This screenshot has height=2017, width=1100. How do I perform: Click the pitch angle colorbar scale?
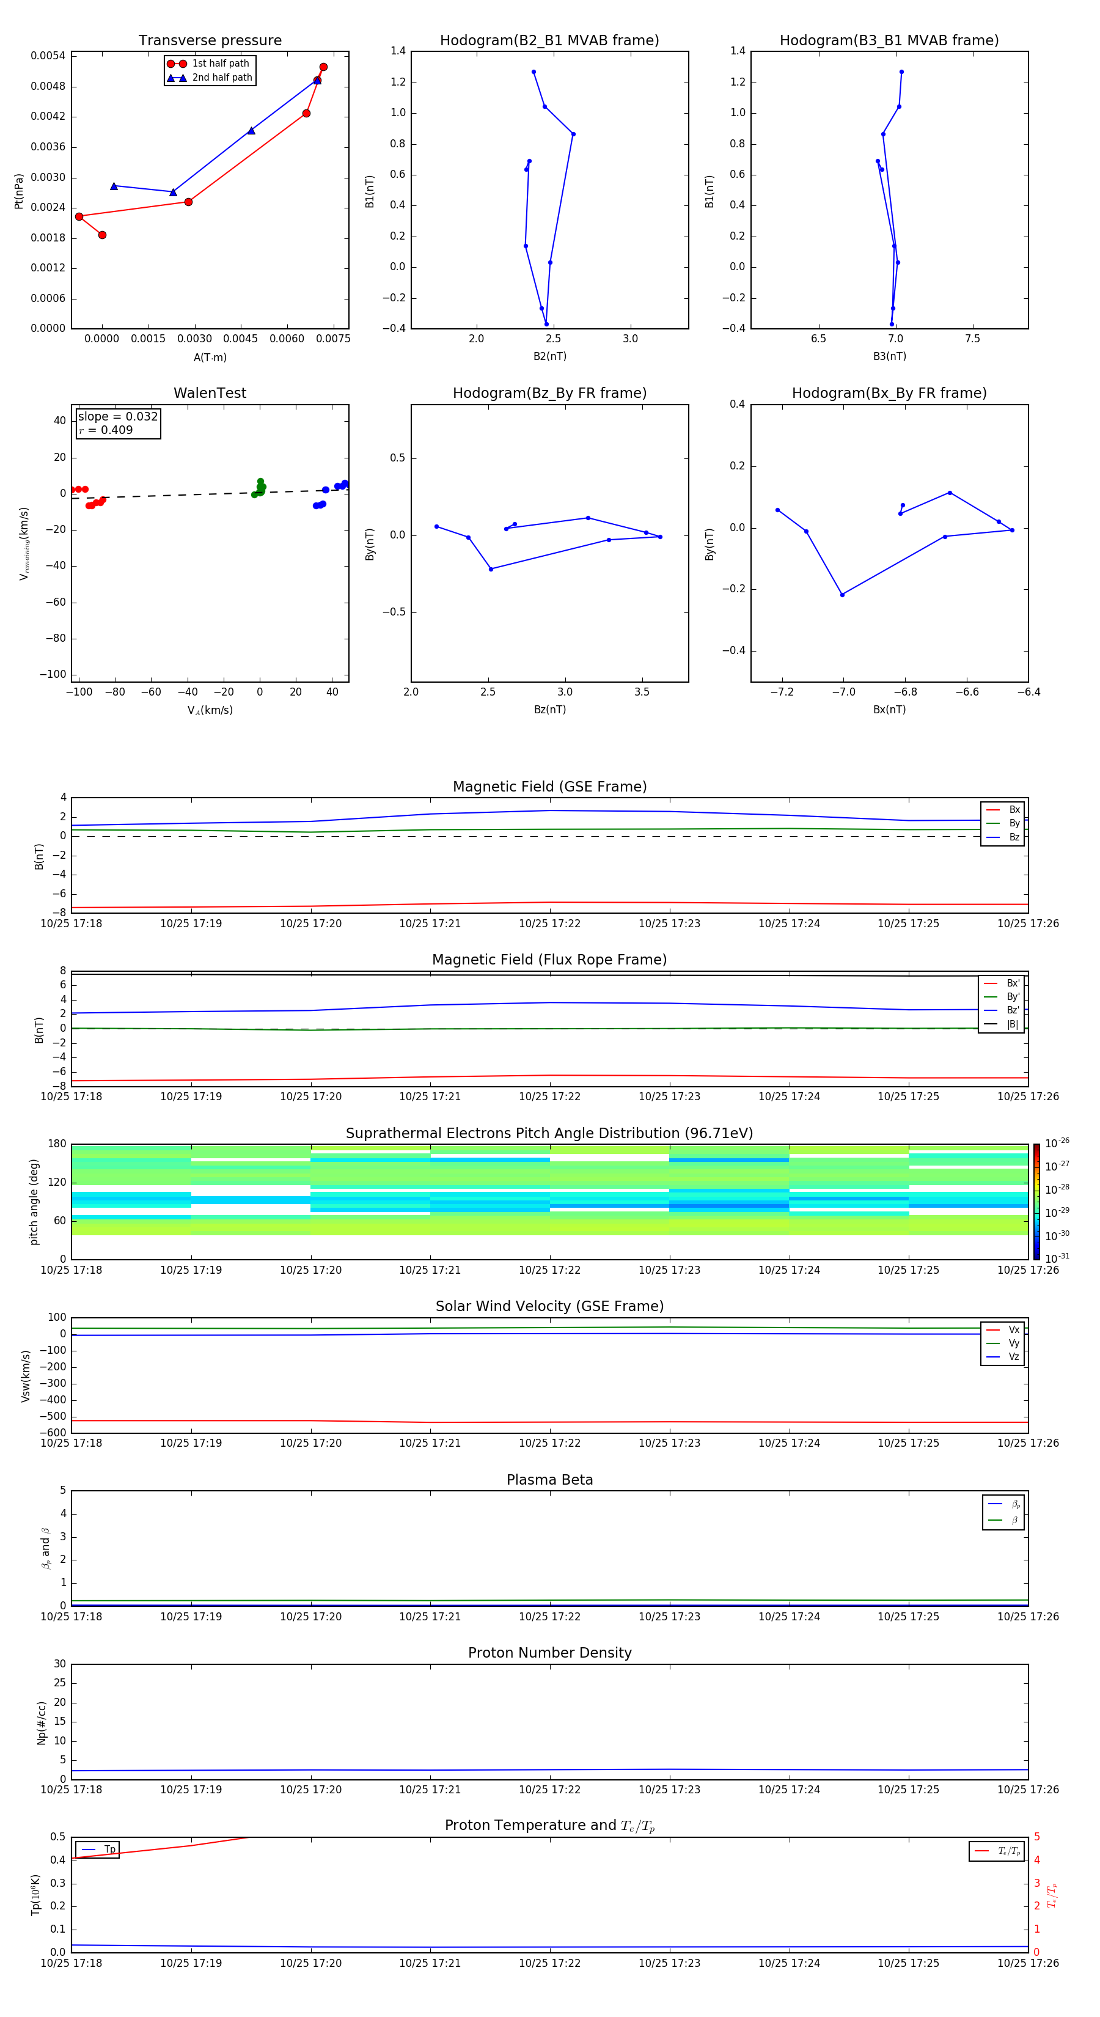(1036, 1201)
